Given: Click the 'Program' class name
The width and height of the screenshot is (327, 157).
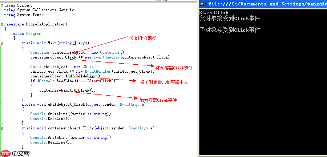Looking at the screenshot, I should click(x=33, y=34).
